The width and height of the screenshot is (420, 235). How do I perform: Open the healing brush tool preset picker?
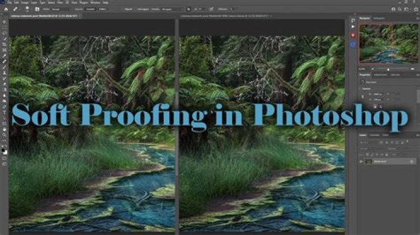(x=15, y=9)
